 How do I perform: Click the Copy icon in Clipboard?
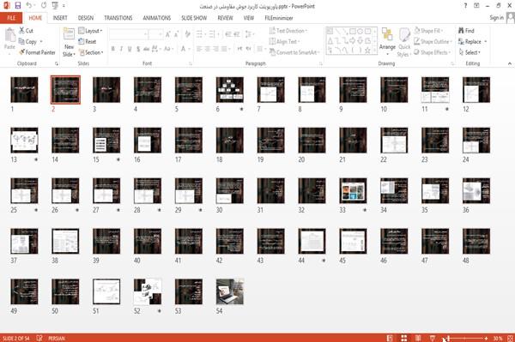(21, 41)
